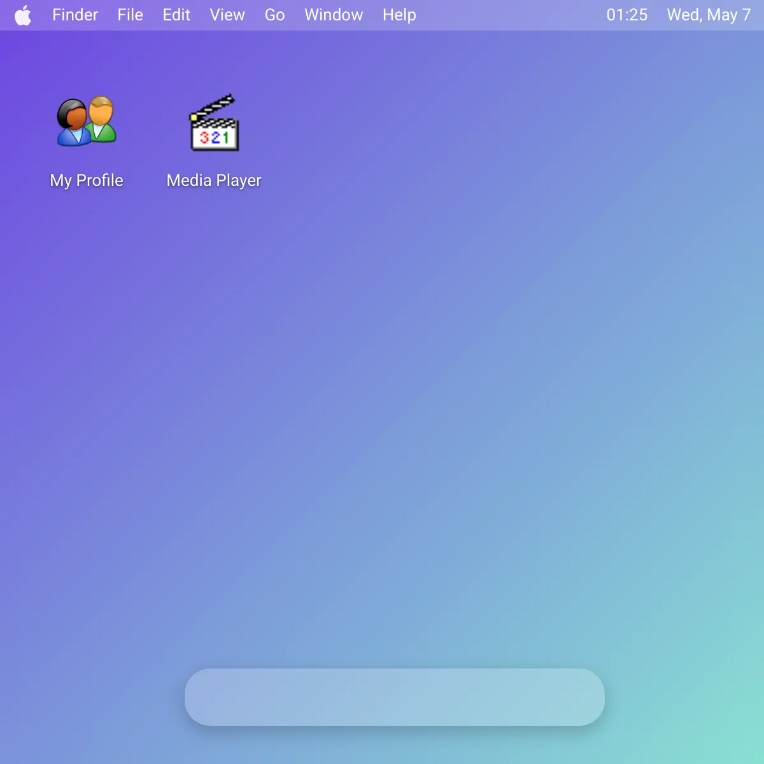764x764 pixels.
Task: Expand the Go menu
Action: click(274, 15)
